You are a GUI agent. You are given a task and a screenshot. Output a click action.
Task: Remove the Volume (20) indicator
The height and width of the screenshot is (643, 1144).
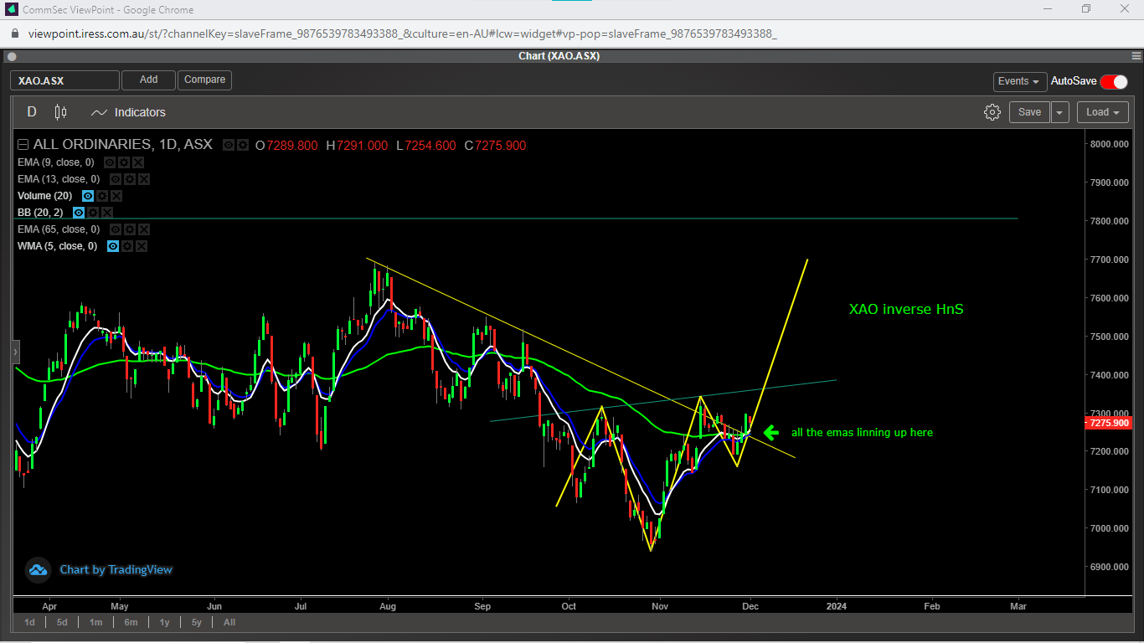[116, 196]
